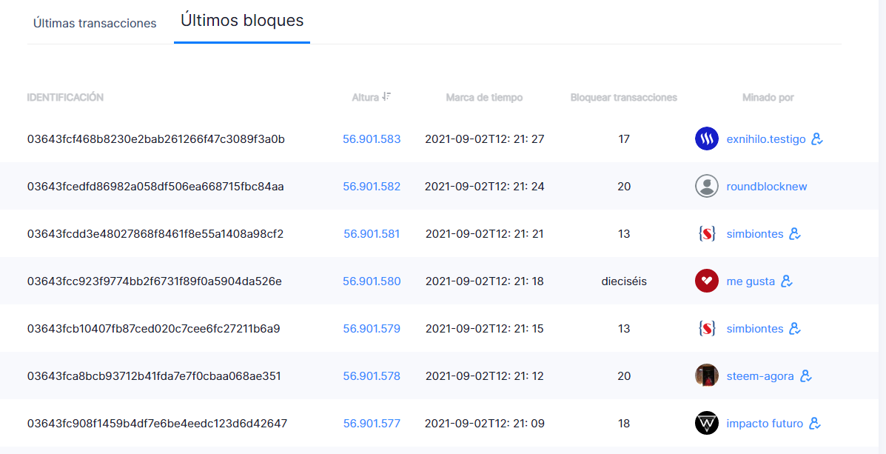Image resolution: width=886 pixels, height=454 pixels.
Task: Click transaction count 18 for impacto futuro block
Action: pos(624,424)
